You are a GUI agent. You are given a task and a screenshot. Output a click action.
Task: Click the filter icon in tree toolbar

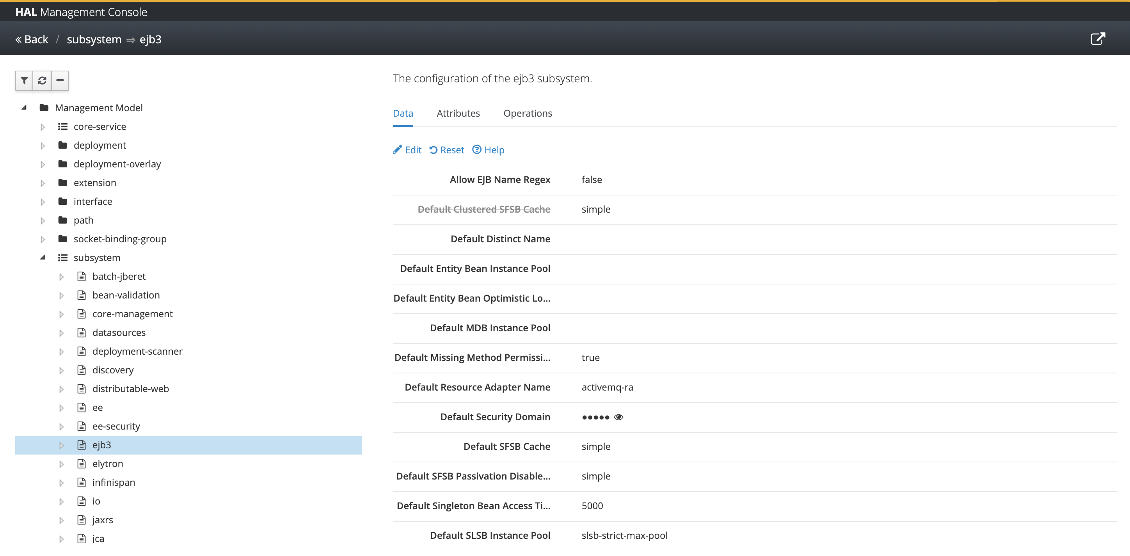point(24,81)
